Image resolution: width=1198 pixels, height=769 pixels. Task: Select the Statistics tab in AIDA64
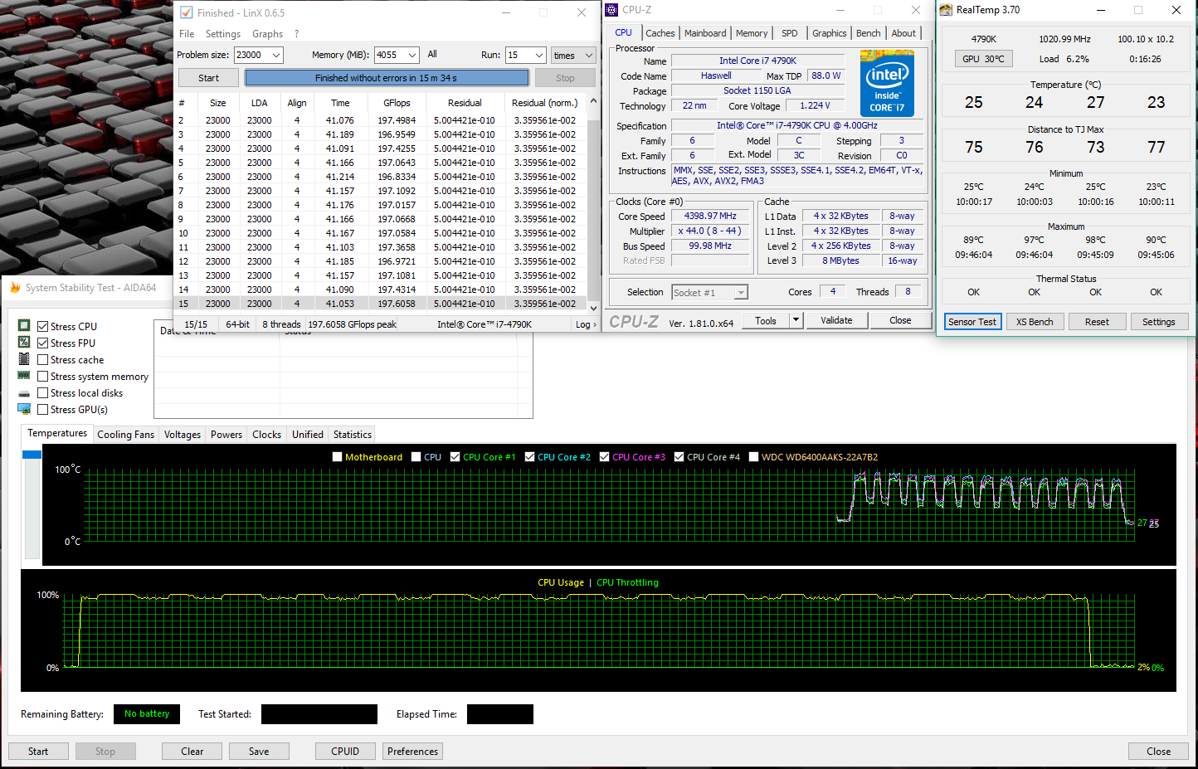click(x=353, y=435)
